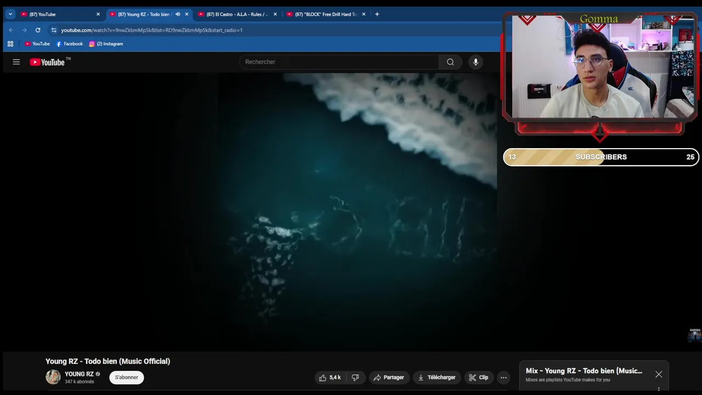702x395 pixels.
Task: Click the S'abonner subscribe button
Action: (x=127, y=377)
